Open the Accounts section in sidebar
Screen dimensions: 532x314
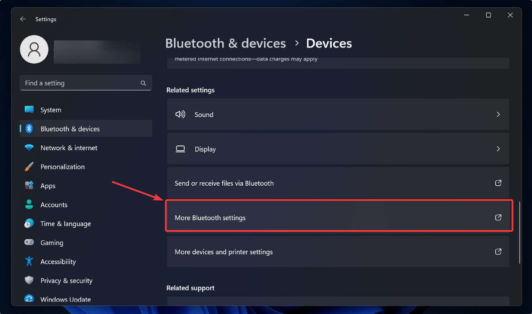click(54, 205)
